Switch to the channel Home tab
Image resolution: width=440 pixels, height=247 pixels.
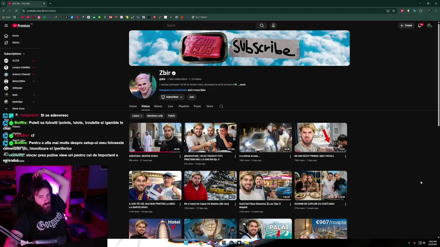[x=133, y=106]
